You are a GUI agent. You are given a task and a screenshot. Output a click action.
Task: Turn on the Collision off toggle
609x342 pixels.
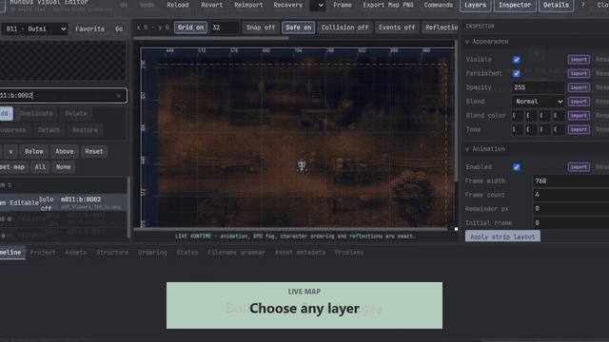tap(344, 28)
